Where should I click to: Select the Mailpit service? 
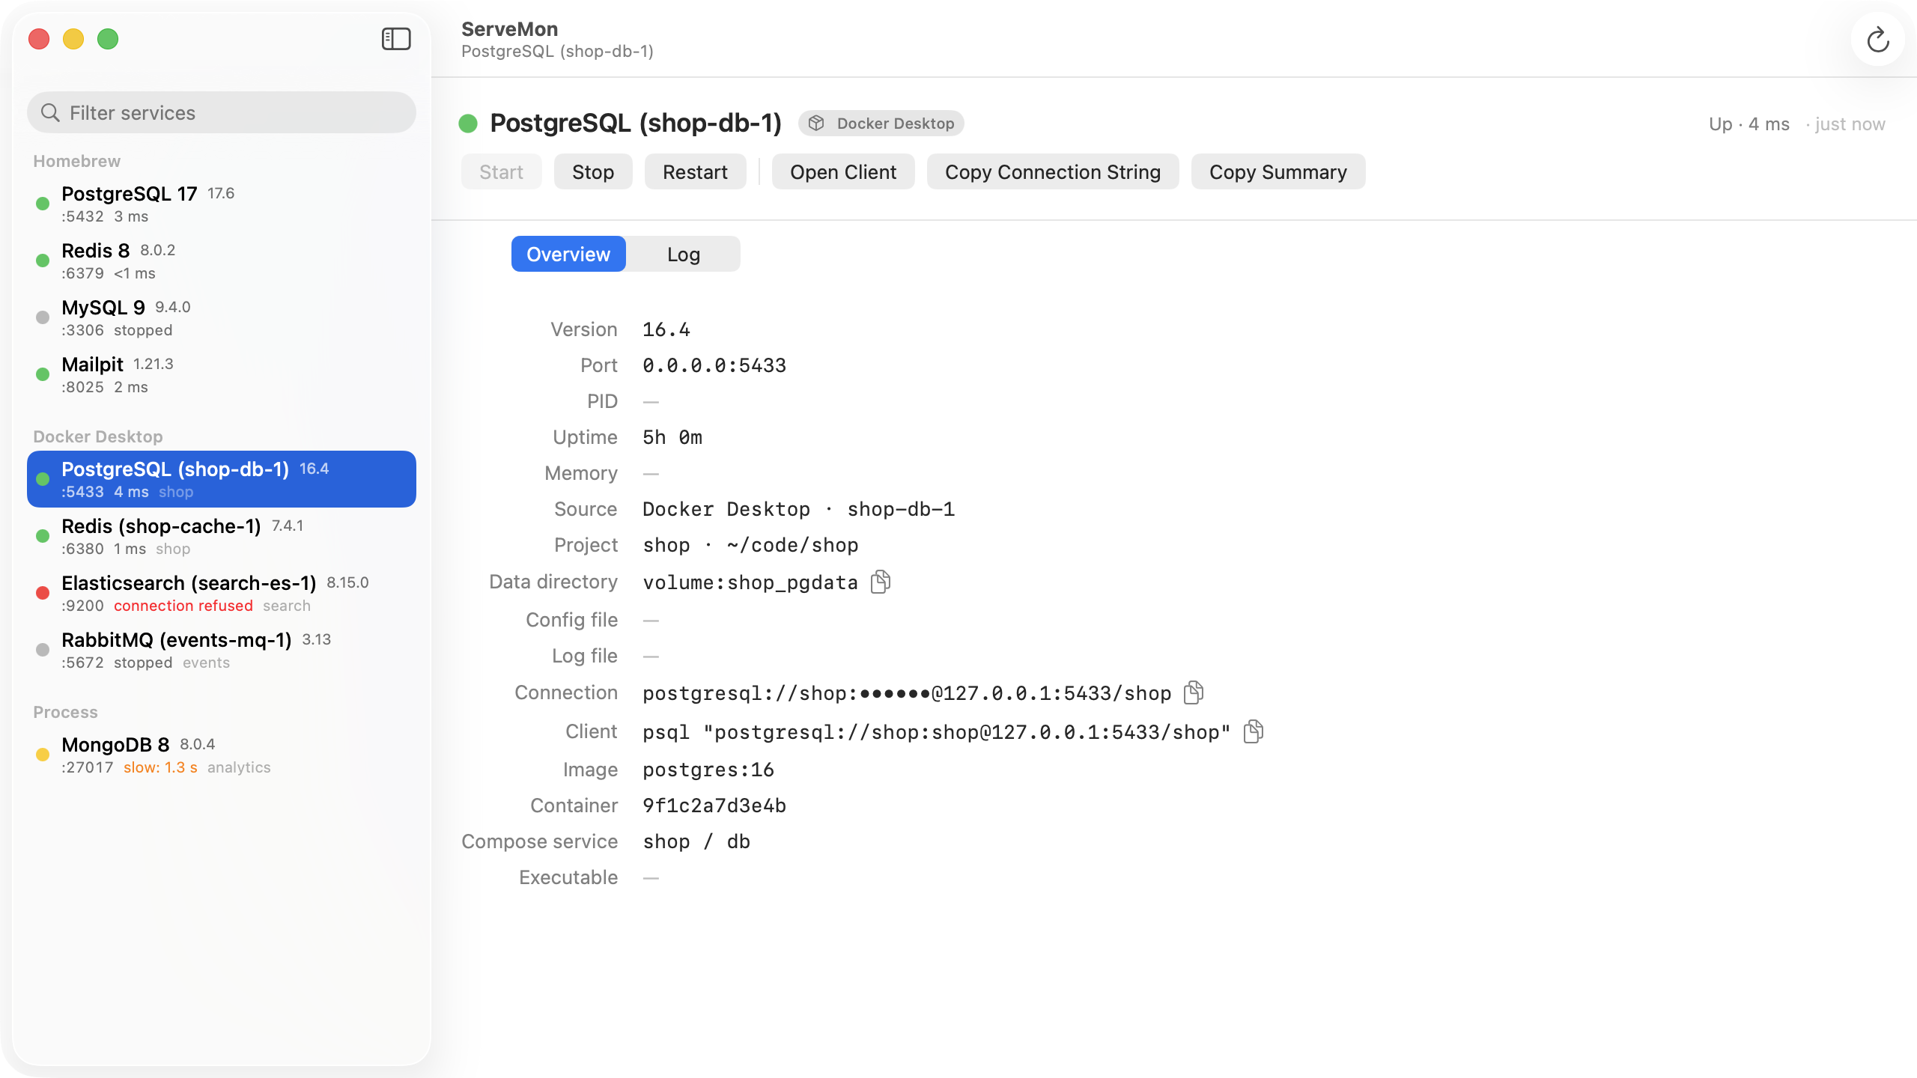coord(222,374)
